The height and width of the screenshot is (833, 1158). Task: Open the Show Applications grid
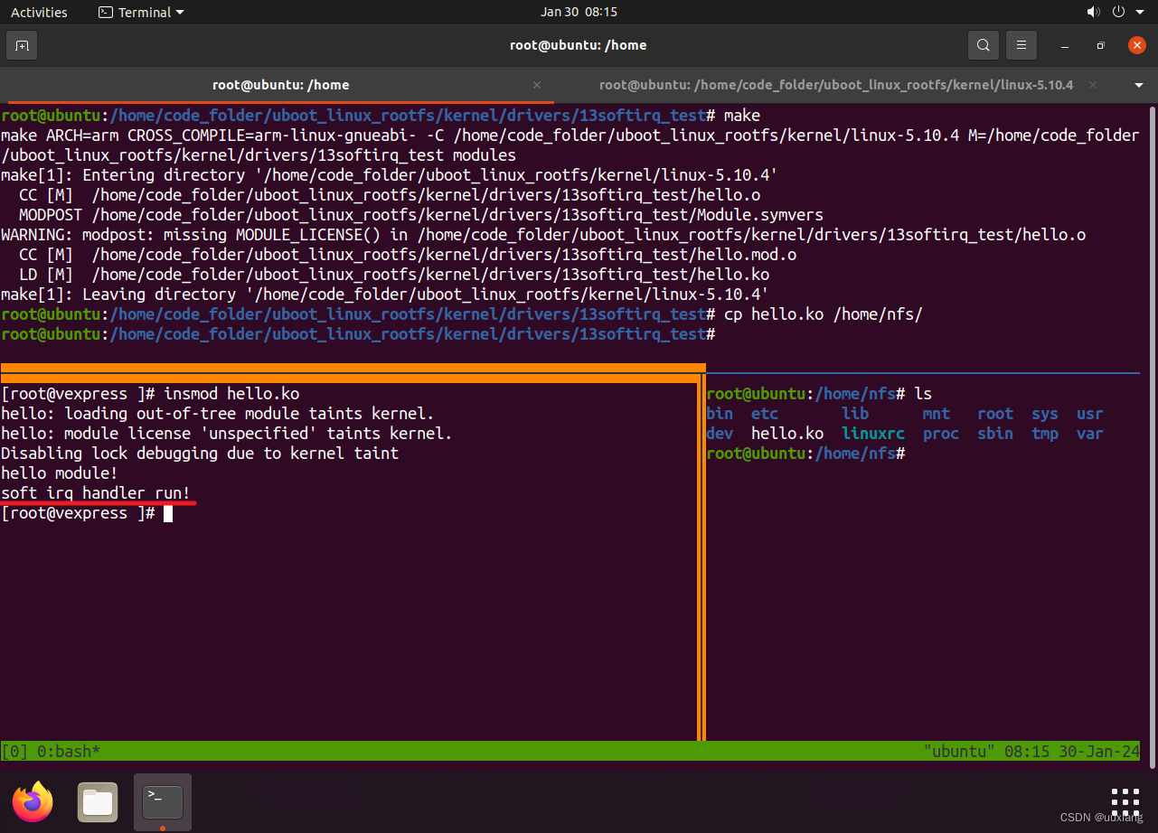tap(1125, 802)
